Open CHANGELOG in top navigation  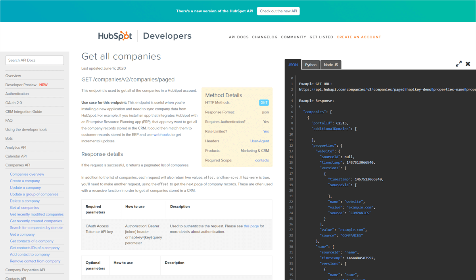coord(265,37)
